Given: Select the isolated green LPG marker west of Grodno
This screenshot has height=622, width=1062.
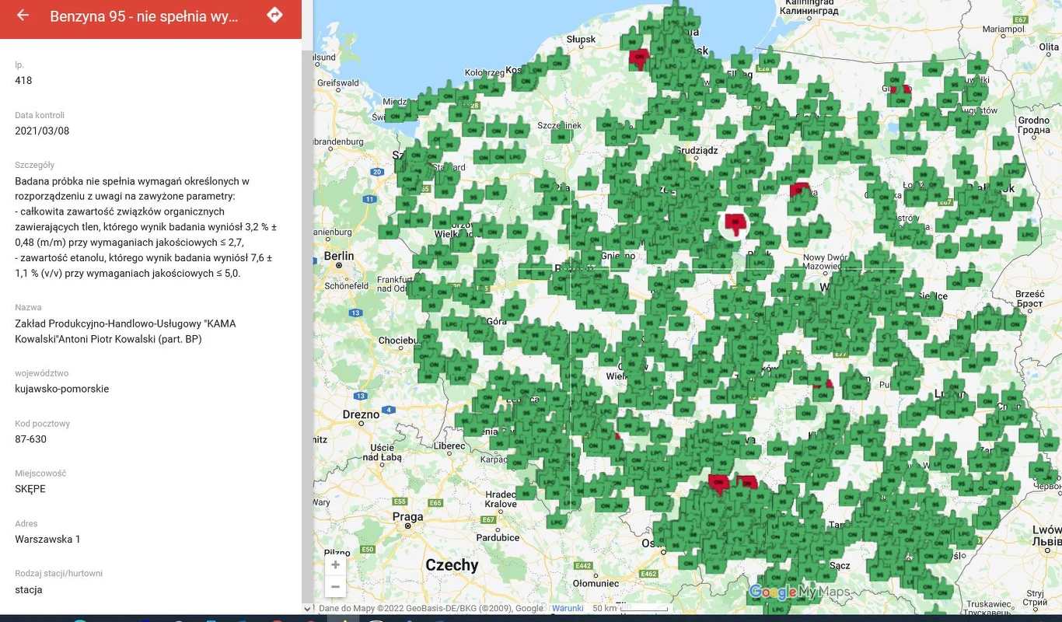Looking at the screenshot, I should pyautogui.click(x=1003, y=142).
